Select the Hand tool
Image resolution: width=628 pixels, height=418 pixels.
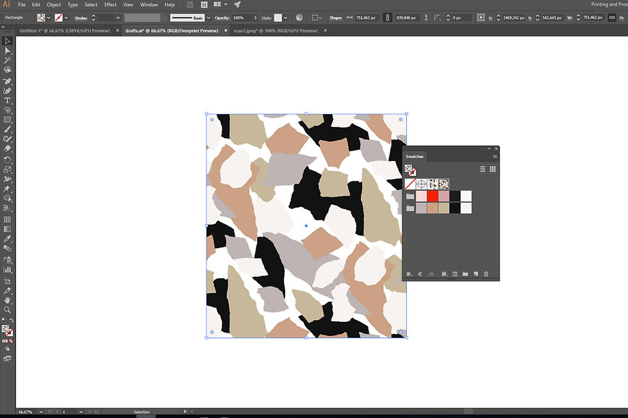pos(7,300)
